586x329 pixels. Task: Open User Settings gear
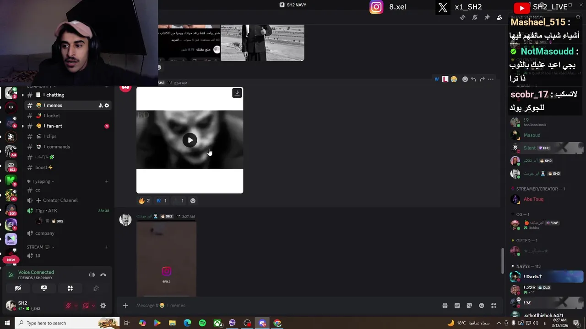pos(103,306)
